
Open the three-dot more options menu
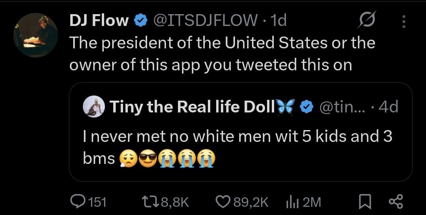pos(403,21)
